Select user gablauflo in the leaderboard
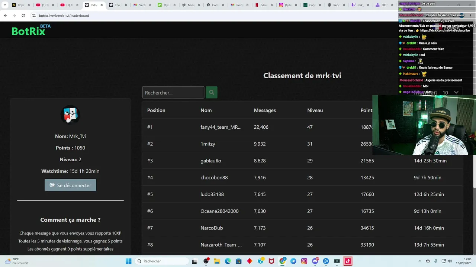Image resolution: width=476 pixels, height=267 pixels. (x=211, y=161)
